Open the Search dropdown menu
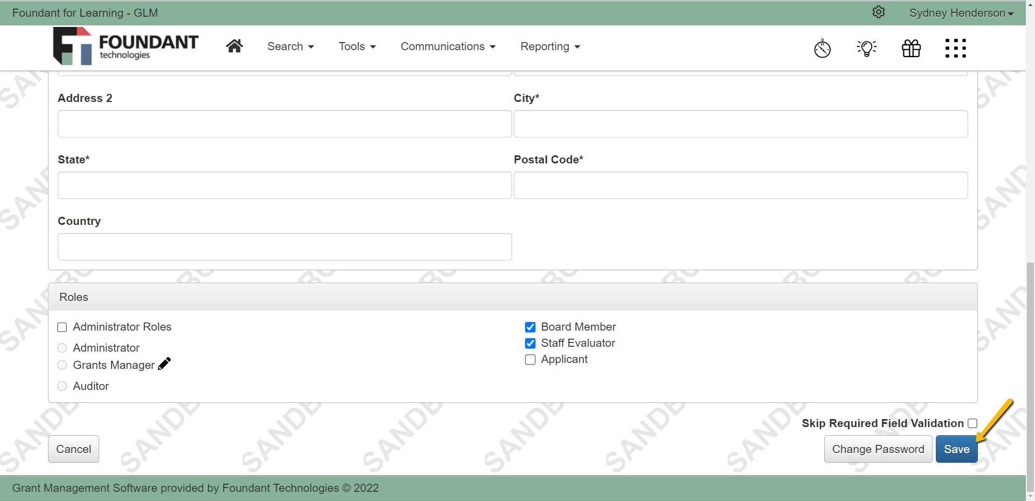This screenshot has width=1035, height=501. (x=290, y=46)
